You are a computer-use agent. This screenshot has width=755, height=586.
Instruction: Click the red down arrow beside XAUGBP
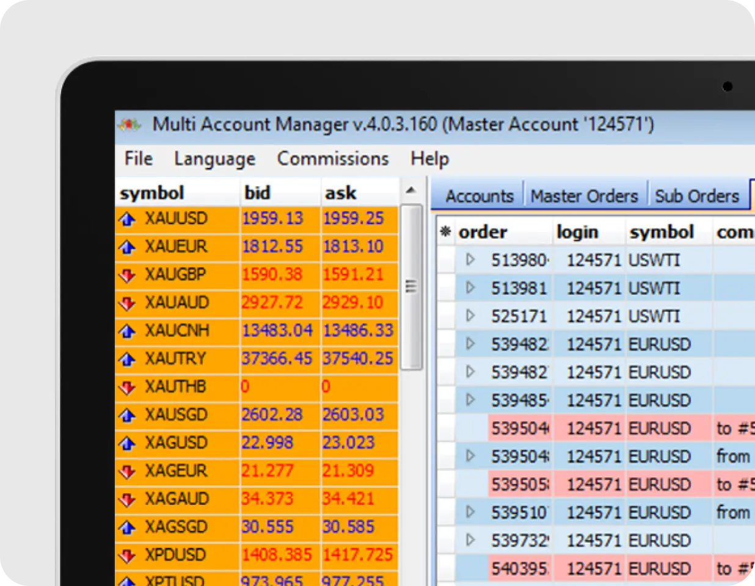(x=127, y=275)
